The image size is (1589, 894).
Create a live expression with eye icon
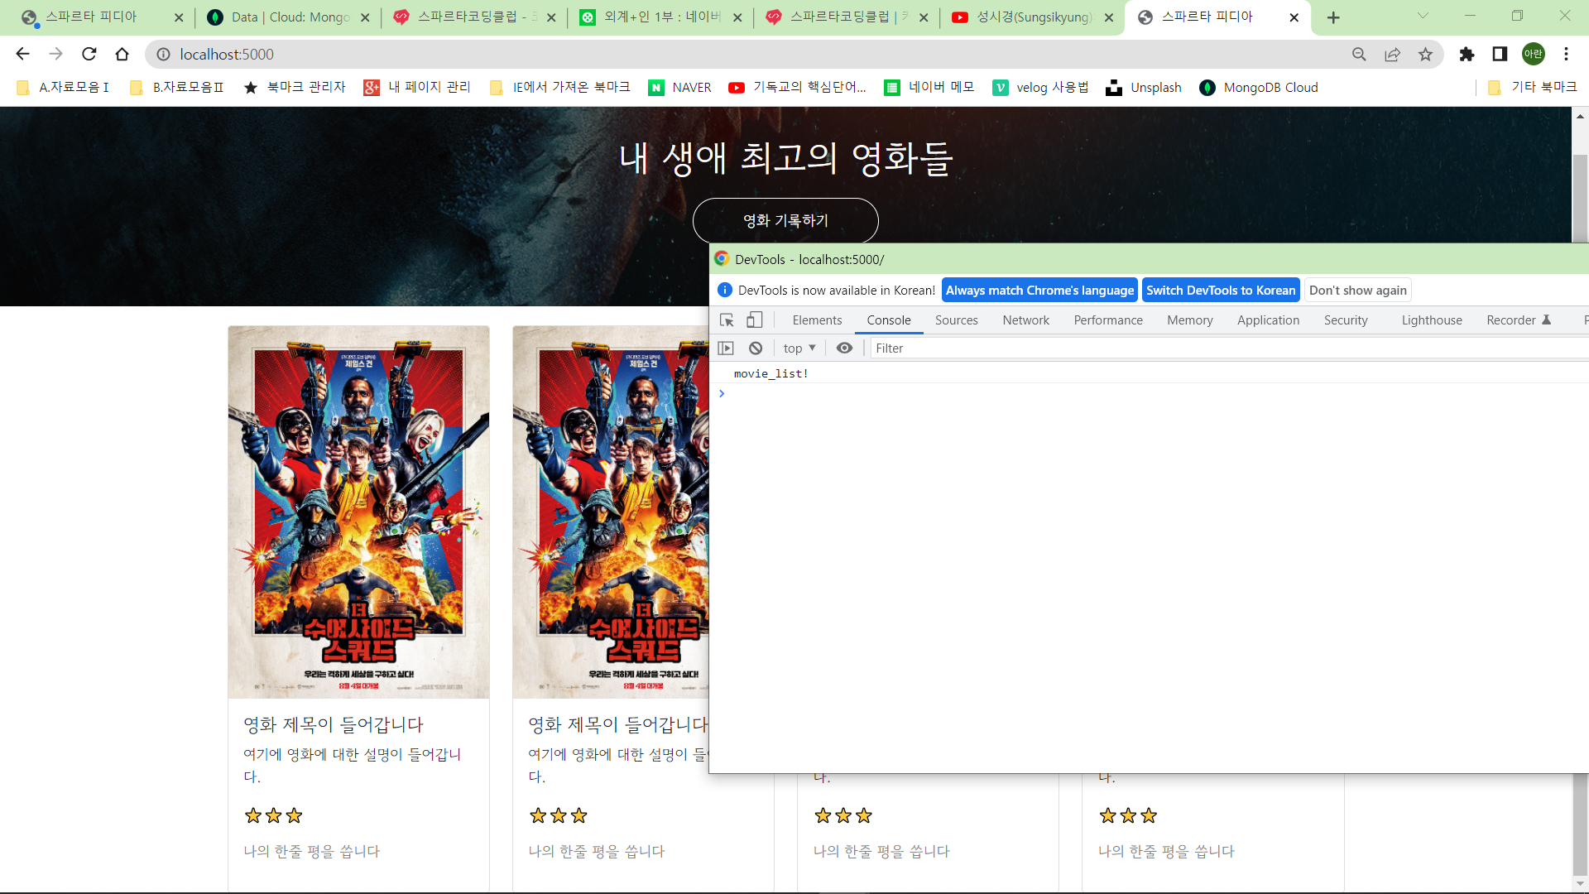844,348
